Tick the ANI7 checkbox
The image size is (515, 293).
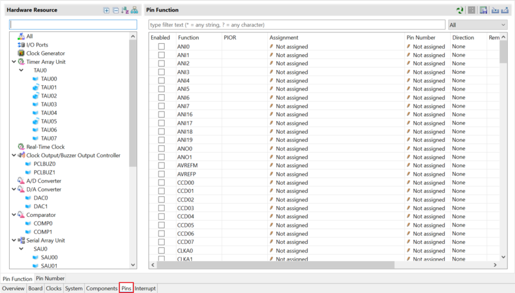pyautogui.click(x=161, y=106)
